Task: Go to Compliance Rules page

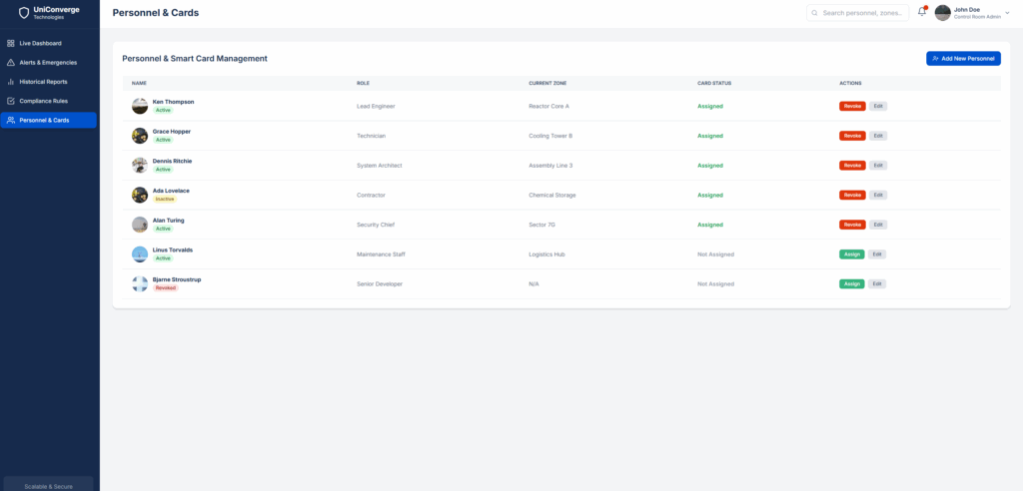Action: 43,101
